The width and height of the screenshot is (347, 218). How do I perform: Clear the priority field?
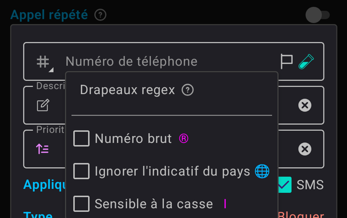305,149
